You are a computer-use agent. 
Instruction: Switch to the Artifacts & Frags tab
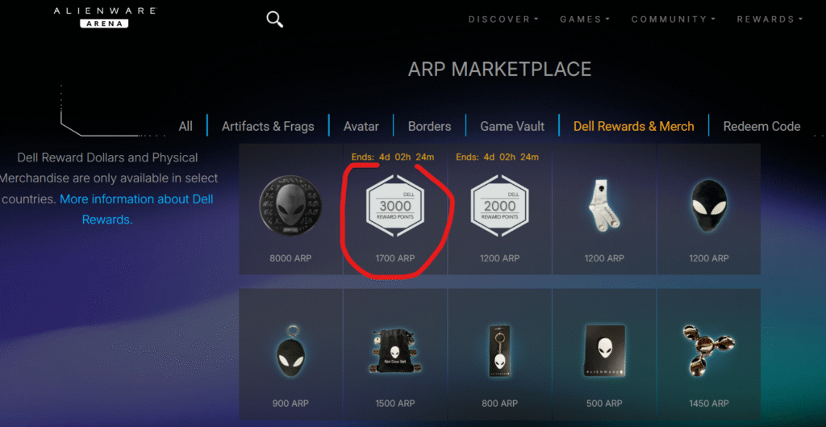(x=268, y=127)
